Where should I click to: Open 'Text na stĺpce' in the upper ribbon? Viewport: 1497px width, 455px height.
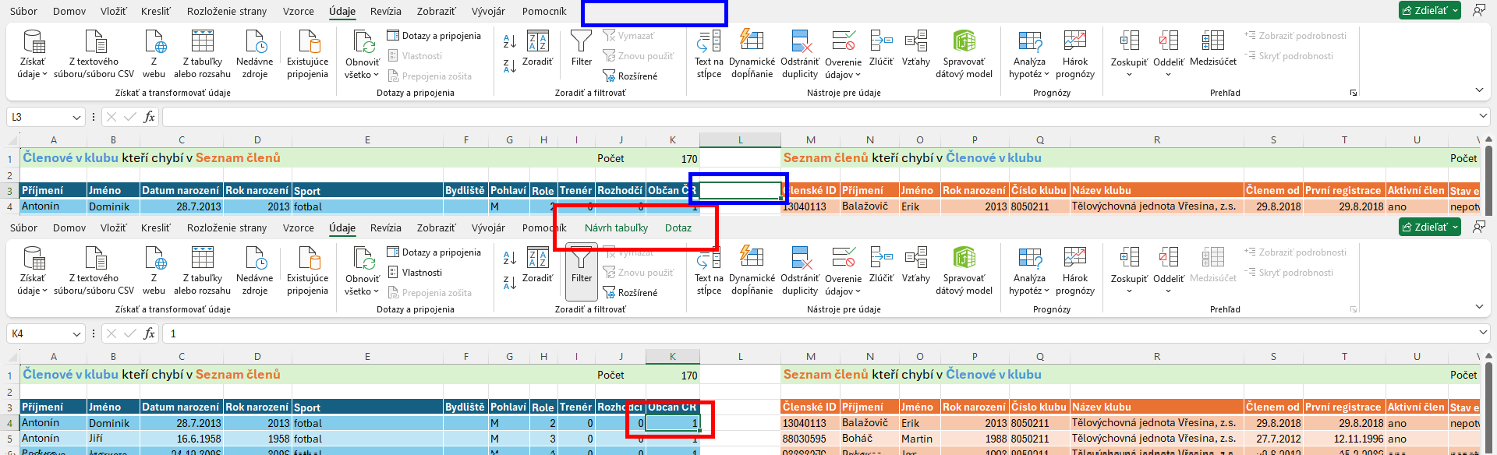pos(709,51)
